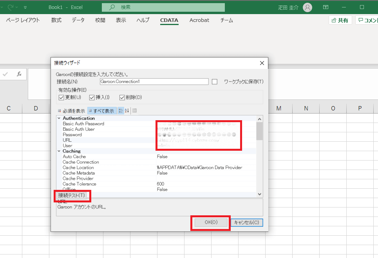Disable the 削除(D) checkbox
Image resolution: width=378 pixels, height=258 pixels.
[122, 97]
